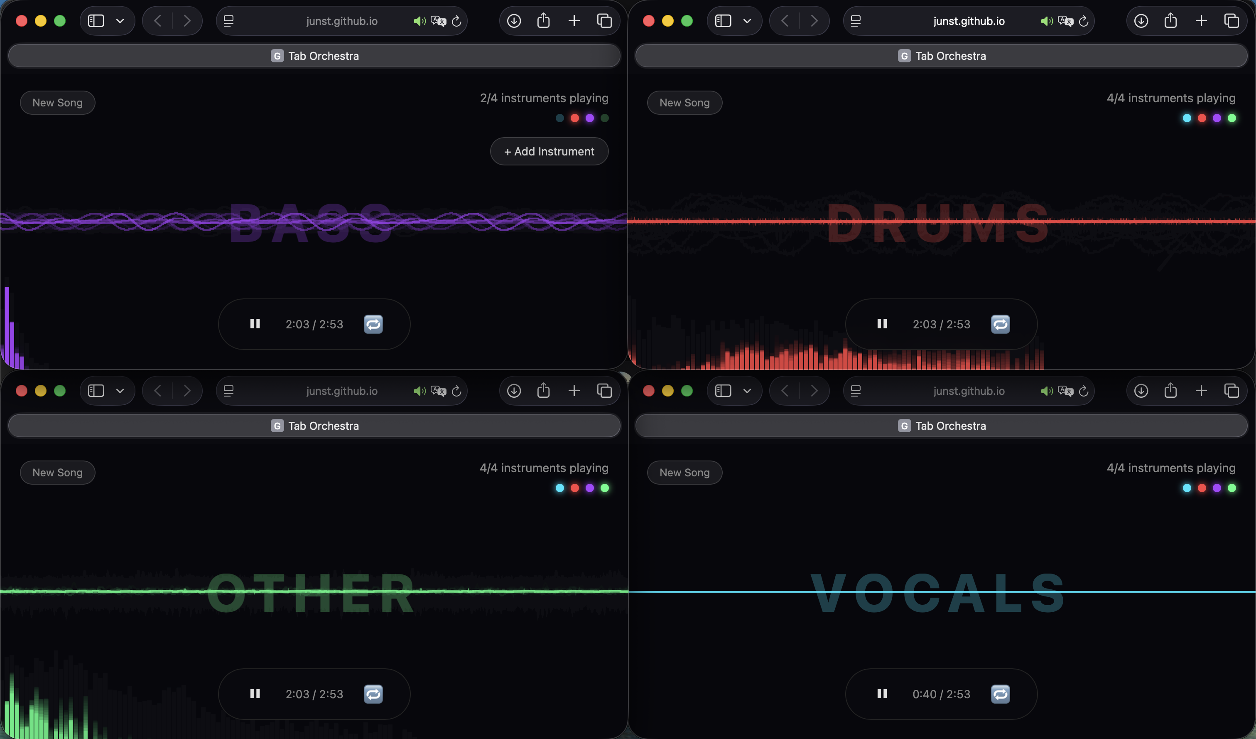
Task: Pause playback in the Other window
Action: pyautogui.click(x=255, y=694)
